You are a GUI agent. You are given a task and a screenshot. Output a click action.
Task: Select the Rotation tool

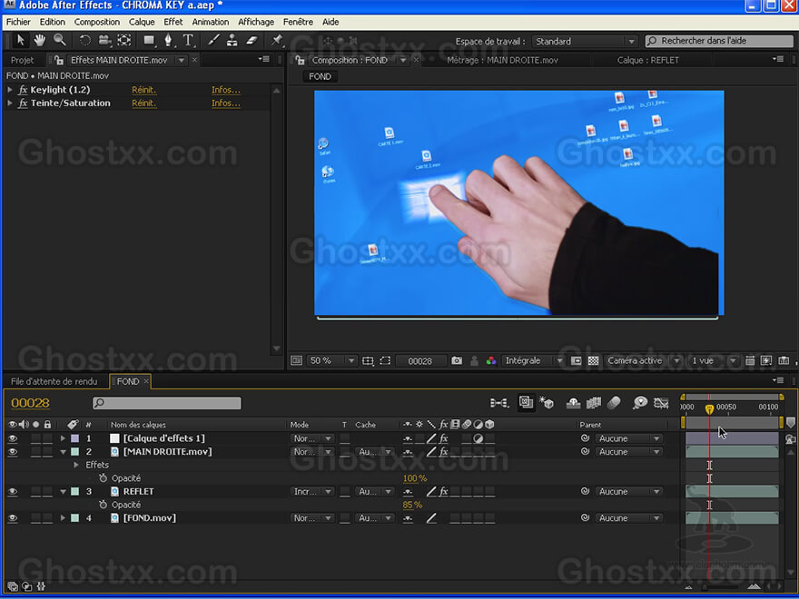(x=84, y=40)
